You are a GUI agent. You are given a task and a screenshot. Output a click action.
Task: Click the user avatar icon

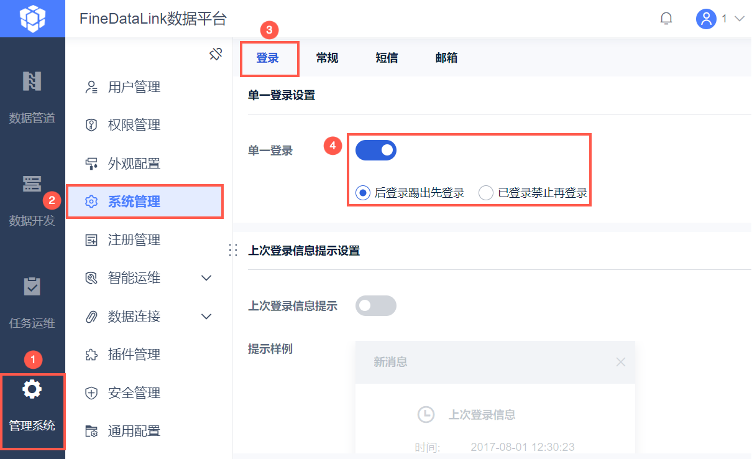click(x=707, y=19)
